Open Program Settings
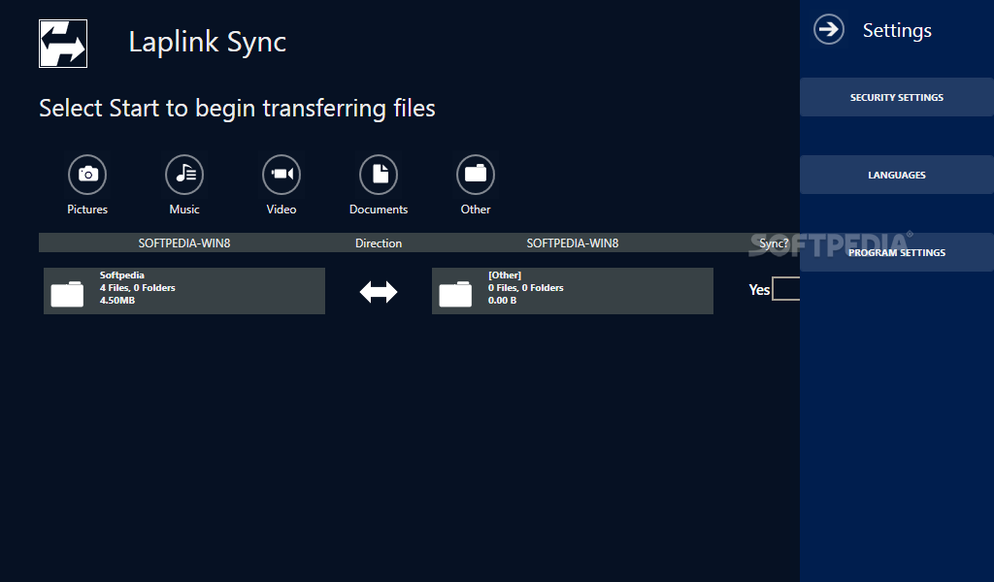The height and width of the screenshot is (582, 994). tap(896, 252)
